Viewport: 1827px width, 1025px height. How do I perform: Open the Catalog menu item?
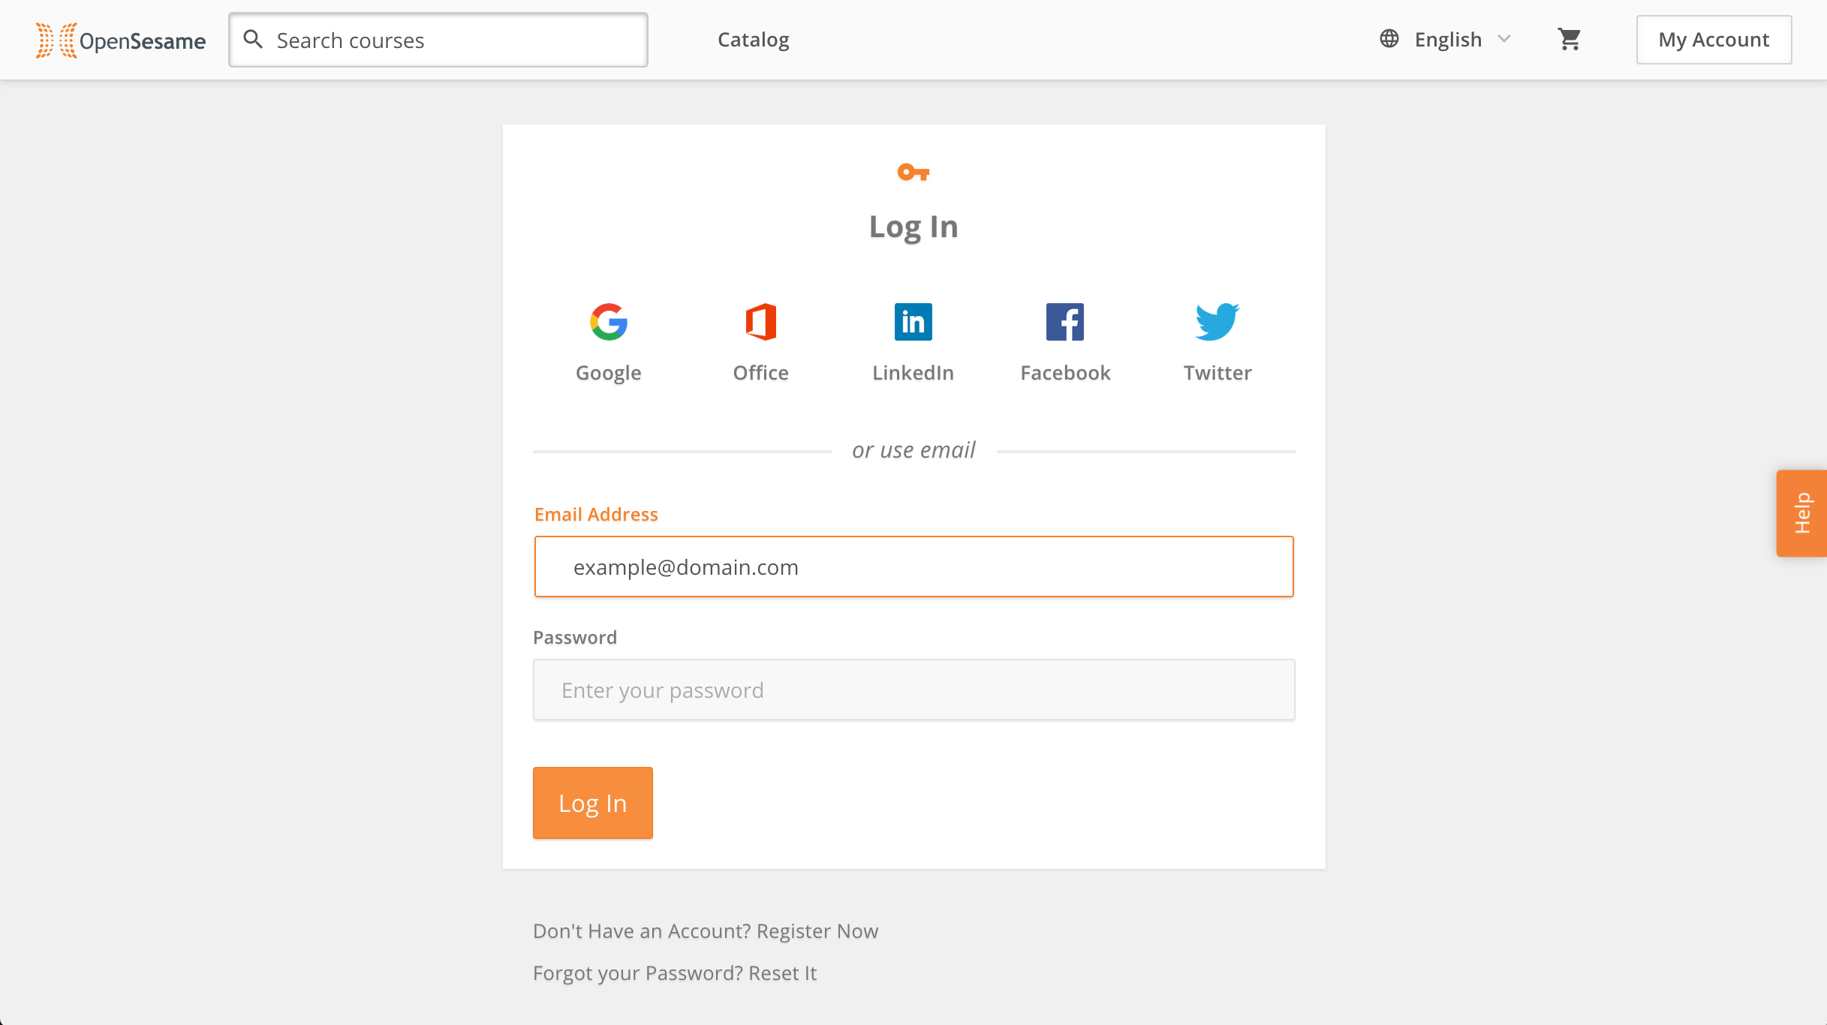[754, 40]
